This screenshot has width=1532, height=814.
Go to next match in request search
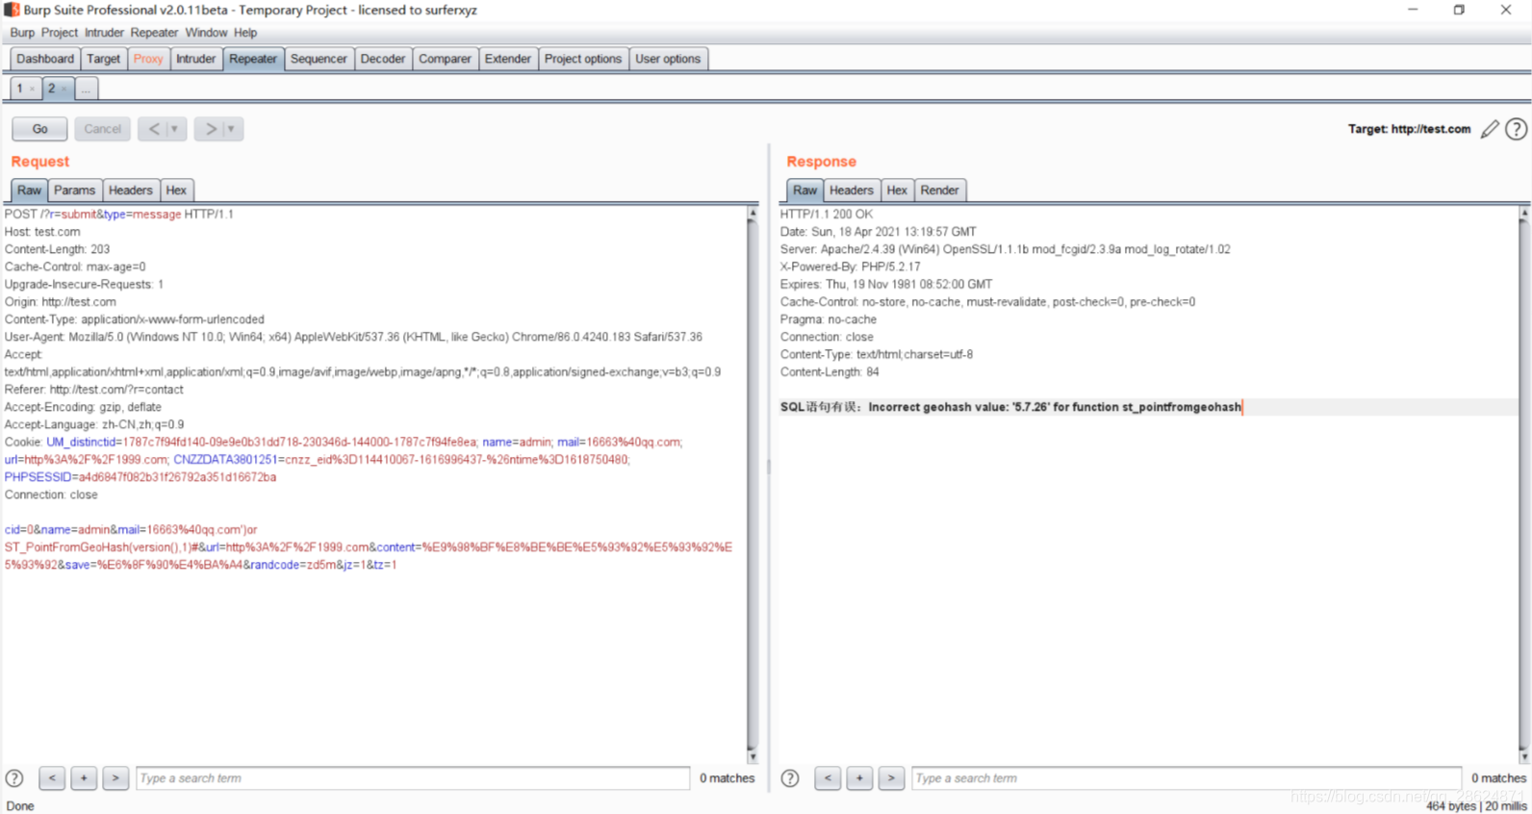[115, 778]
